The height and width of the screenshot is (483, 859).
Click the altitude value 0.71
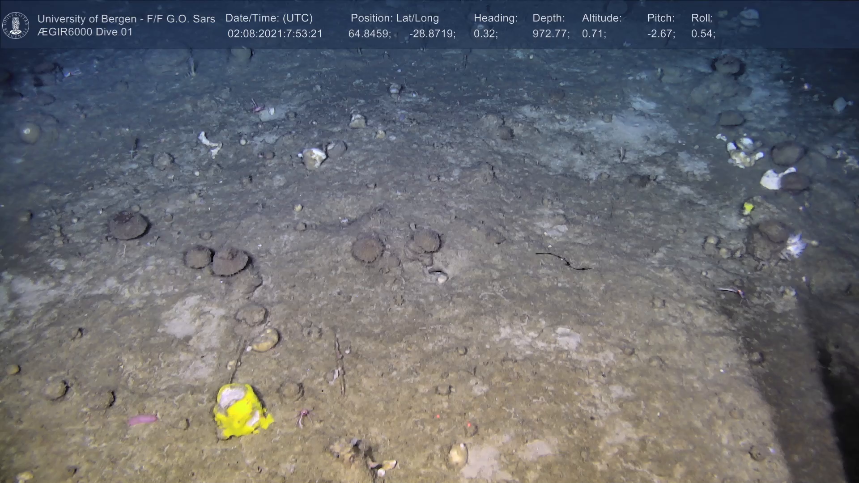click(x=593, y=34)
